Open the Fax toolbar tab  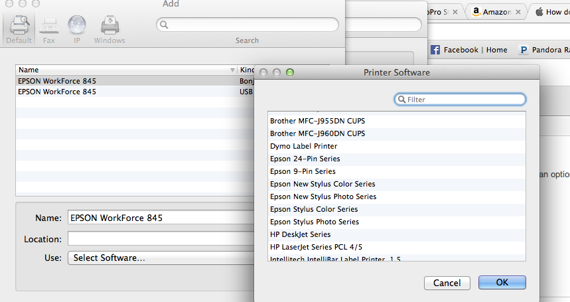coord(48,29)
